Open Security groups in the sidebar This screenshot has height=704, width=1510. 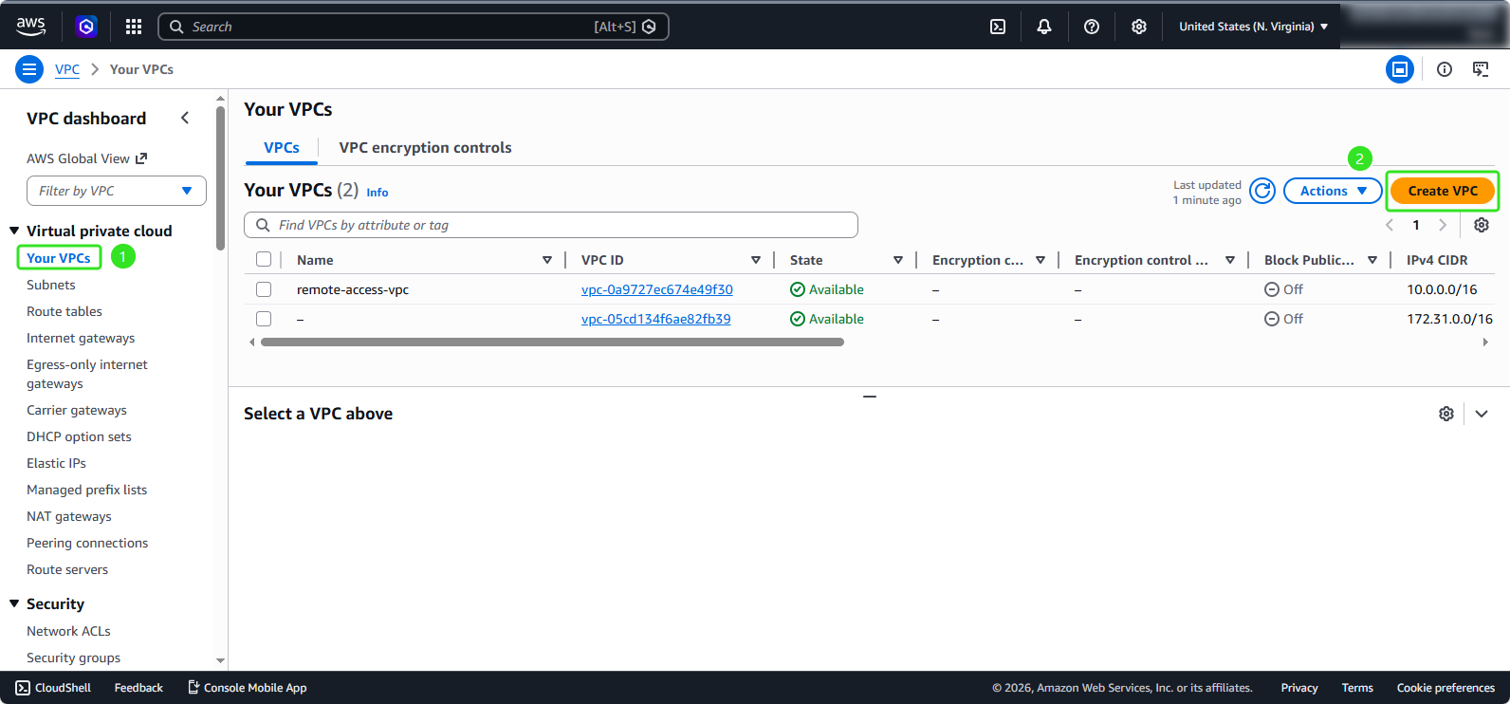[74, 658]
